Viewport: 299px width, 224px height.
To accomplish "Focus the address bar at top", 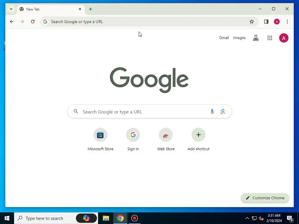I will point(149,22).
